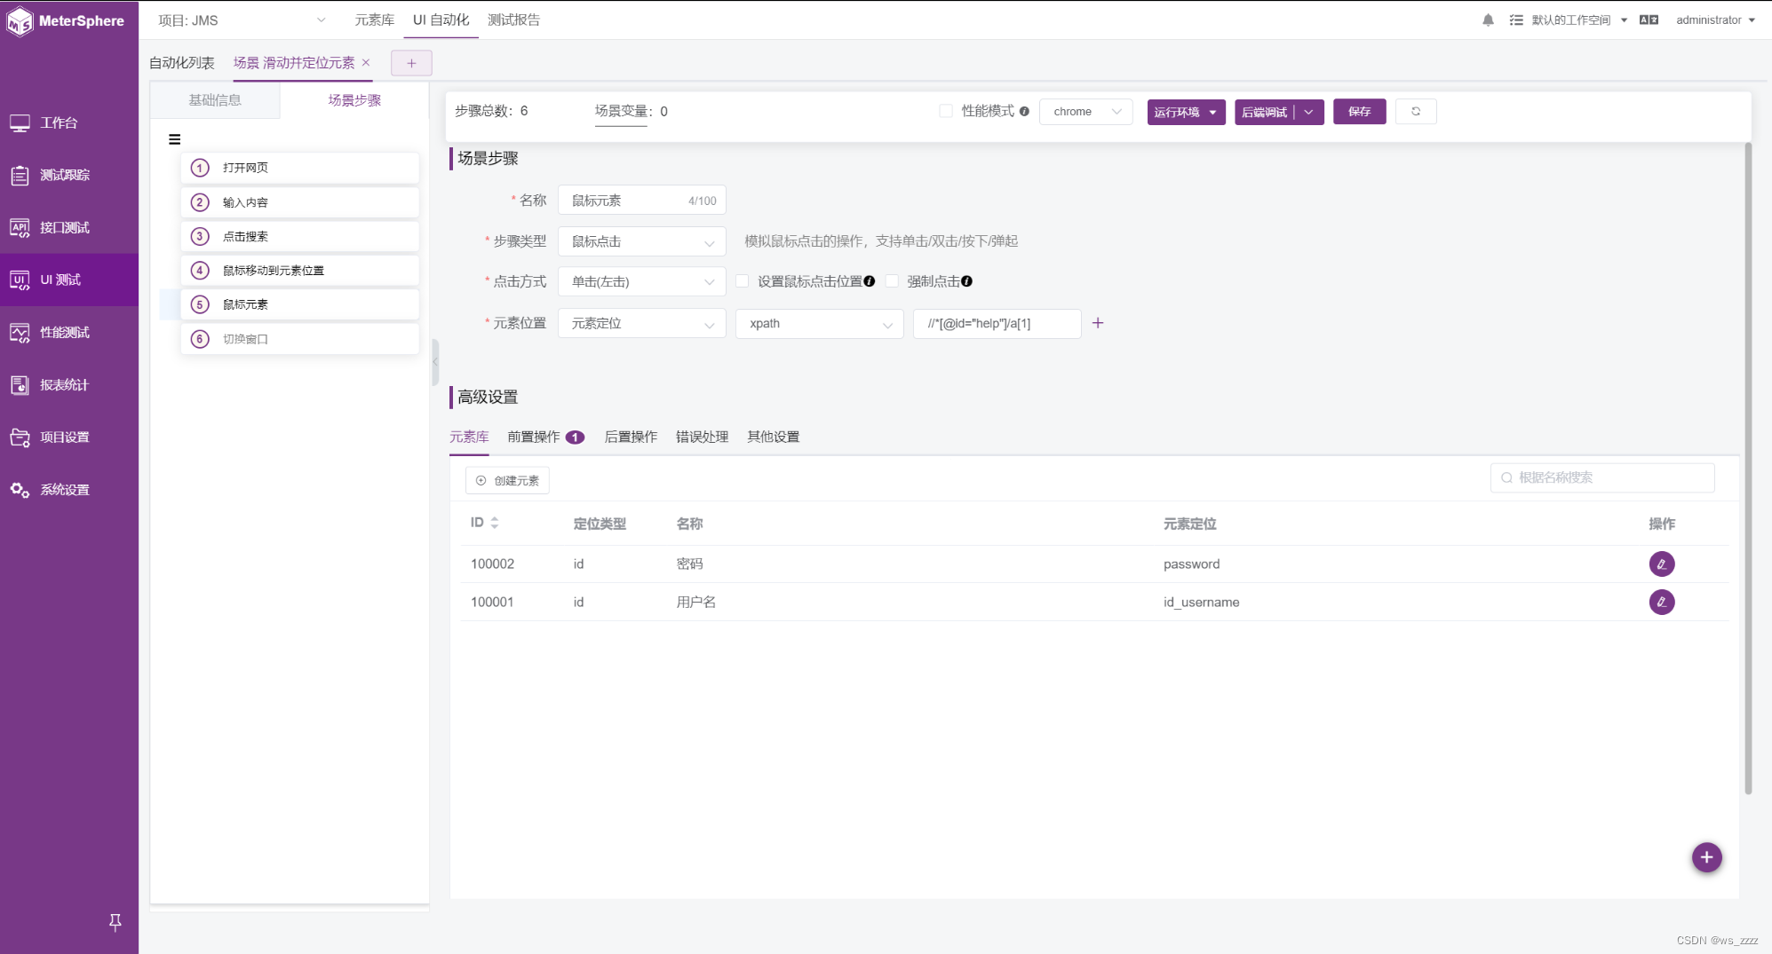Image resolution: width=1772 pixels, height=954 pixels.
Task: Open the 元素定位 dropdown
Action: (x=641, y=324)
